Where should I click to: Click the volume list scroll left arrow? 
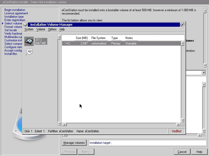(65, 125)
